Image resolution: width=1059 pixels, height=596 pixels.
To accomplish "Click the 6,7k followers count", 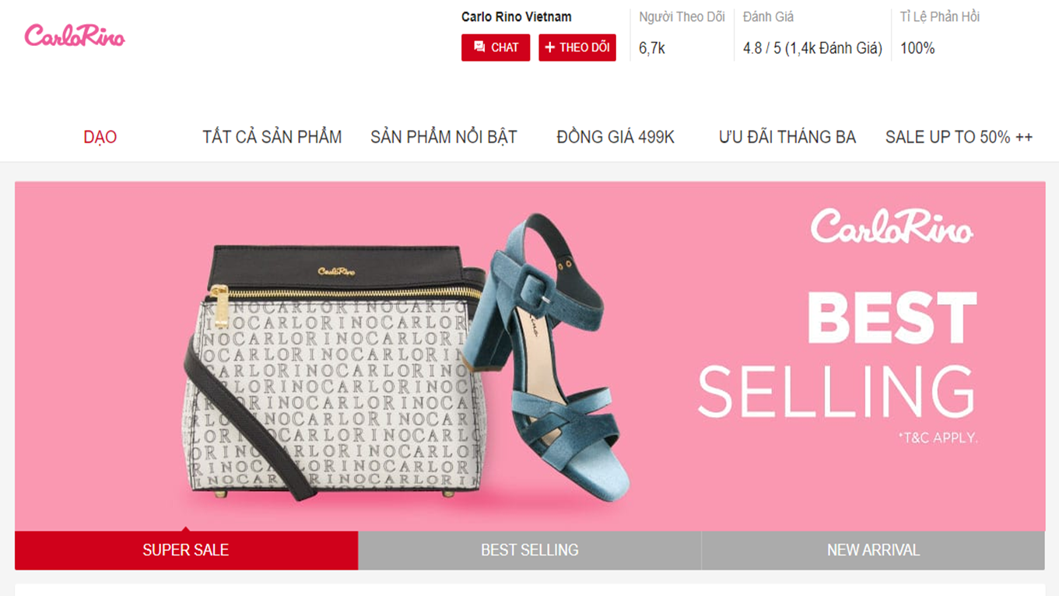I will tap(652, 48).
